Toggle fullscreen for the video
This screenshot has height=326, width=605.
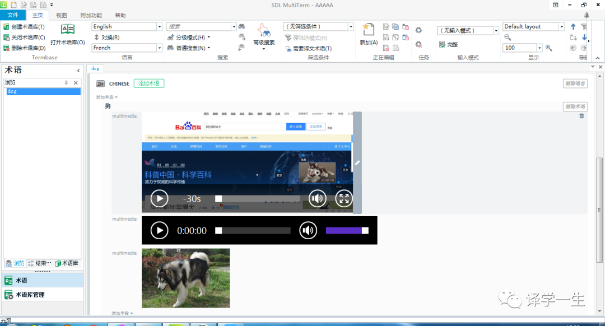pos(344,199)
